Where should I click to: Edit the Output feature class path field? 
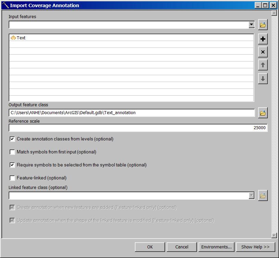click(132, 113)
